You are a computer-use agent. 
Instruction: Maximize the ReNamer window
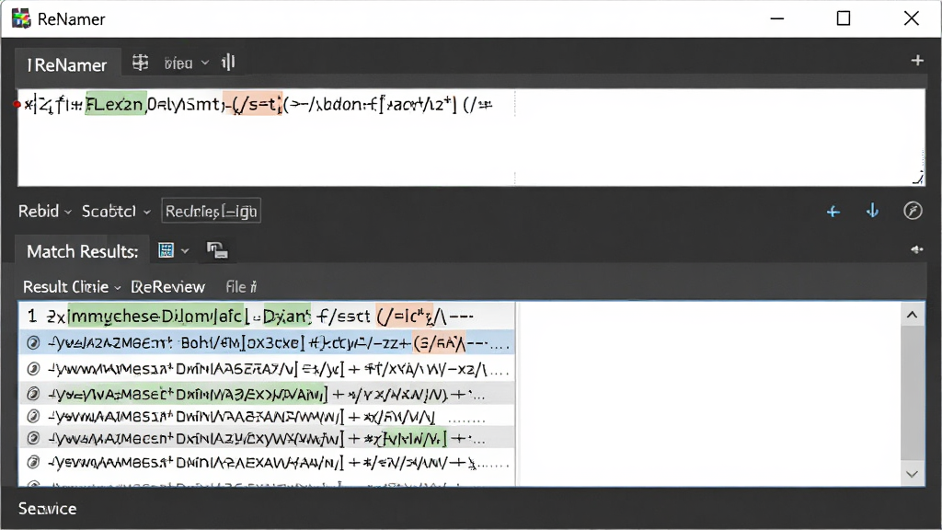tap(844, 18)
